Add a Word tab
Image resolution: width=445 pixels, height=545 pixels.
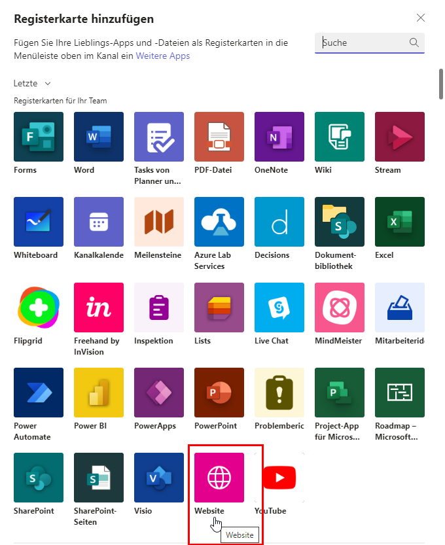point(99,137)
